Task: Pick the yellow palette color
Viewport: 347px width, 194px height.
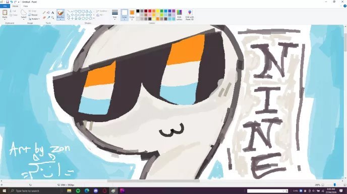Action: (158, 11)
